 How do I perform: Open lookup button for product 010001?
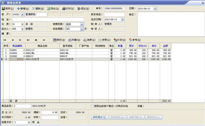coord(24,50)
